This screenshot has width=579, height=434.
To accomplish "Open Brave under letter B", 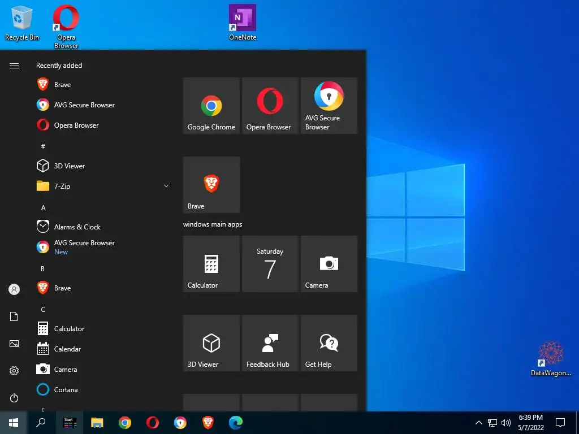I will click(x=103, y=288).
